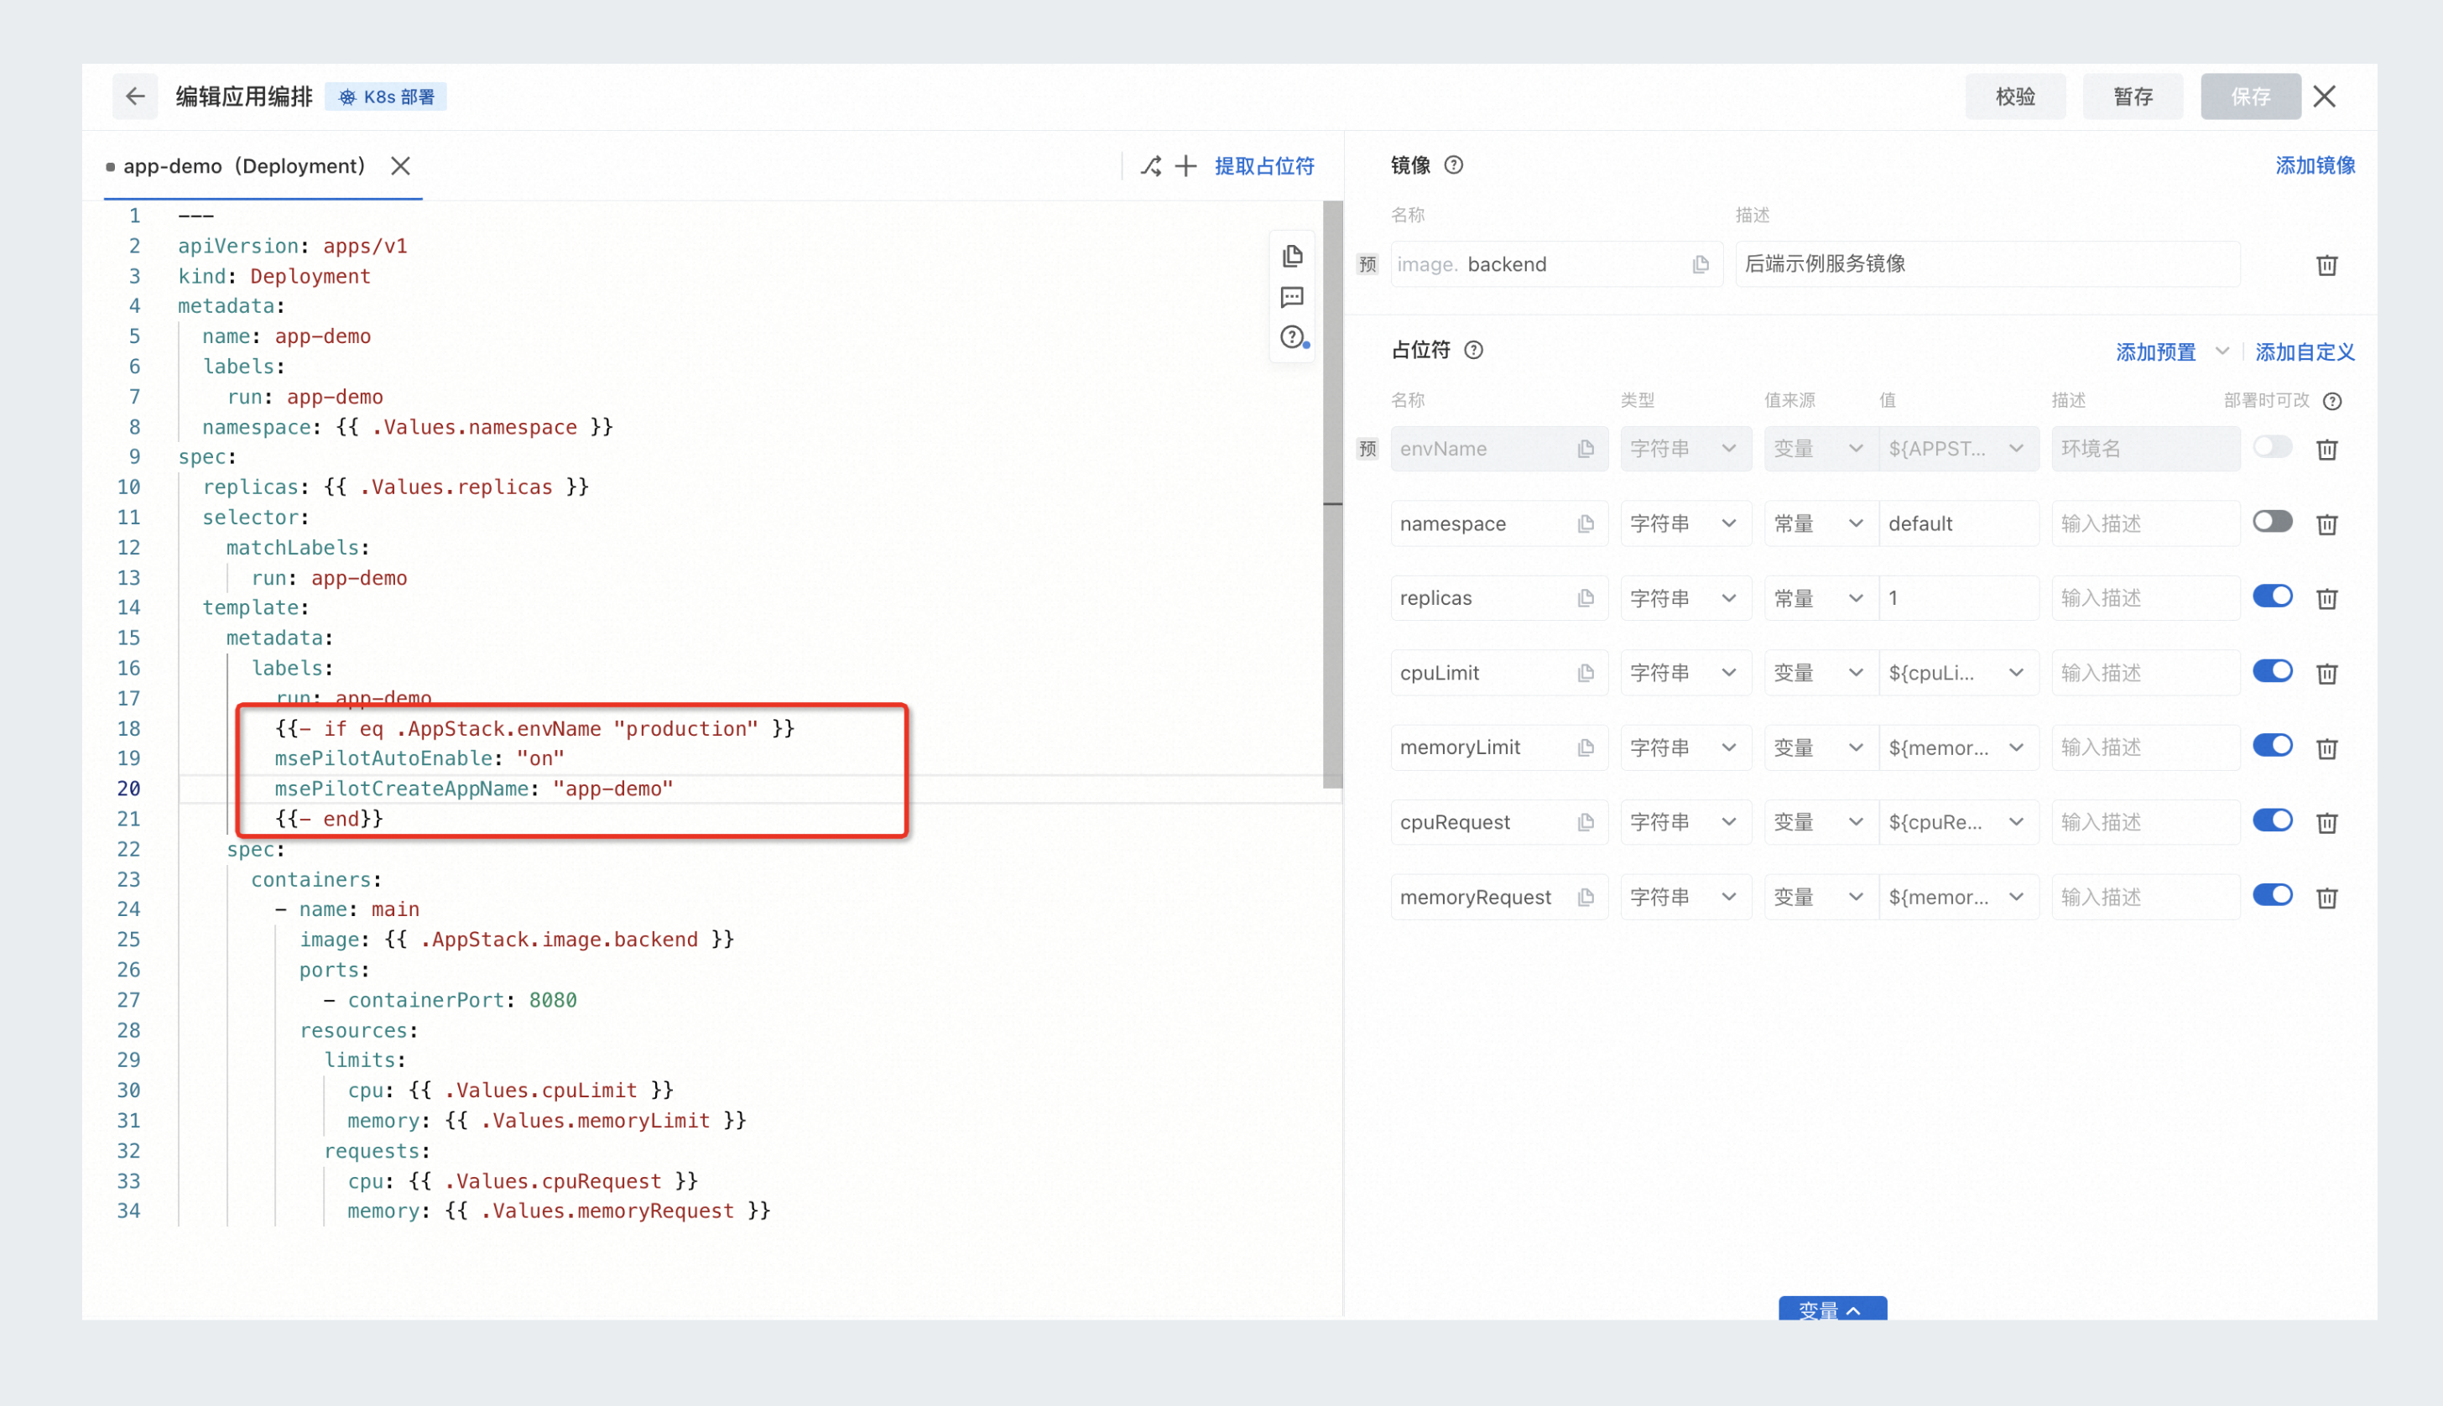The height and width of the screenshot is (1406, 2443).
Task: Click 提取占位符 link
Action: tap(1264, 166)
